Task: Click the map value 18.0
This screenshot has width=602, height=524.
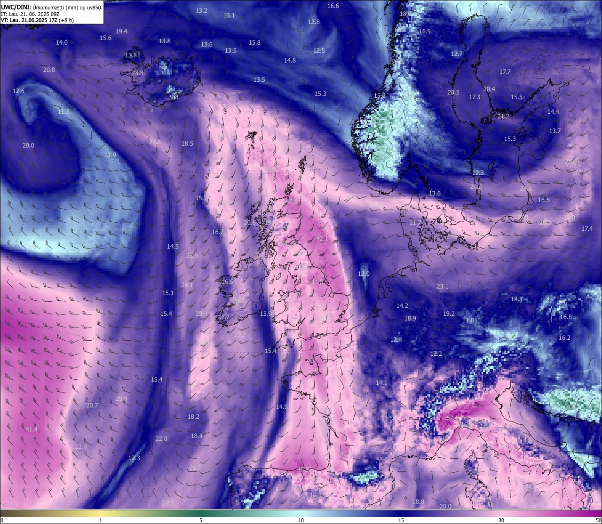Action: (x=418, y=501)
